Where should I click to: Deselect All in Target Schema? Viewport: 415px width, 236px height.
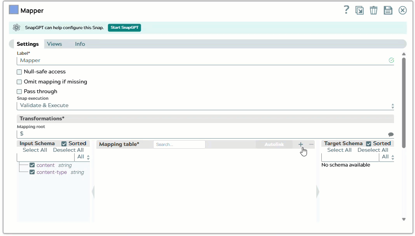tap(373, 150)
